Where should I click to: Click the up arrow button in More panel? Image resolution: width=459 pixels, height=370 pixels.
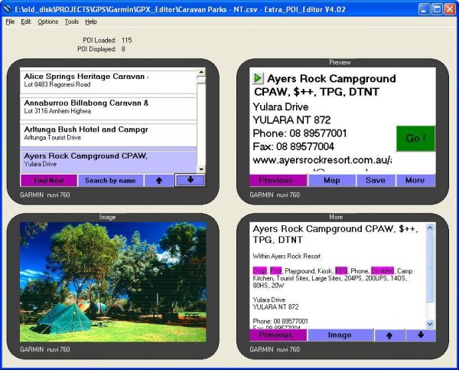389,335
